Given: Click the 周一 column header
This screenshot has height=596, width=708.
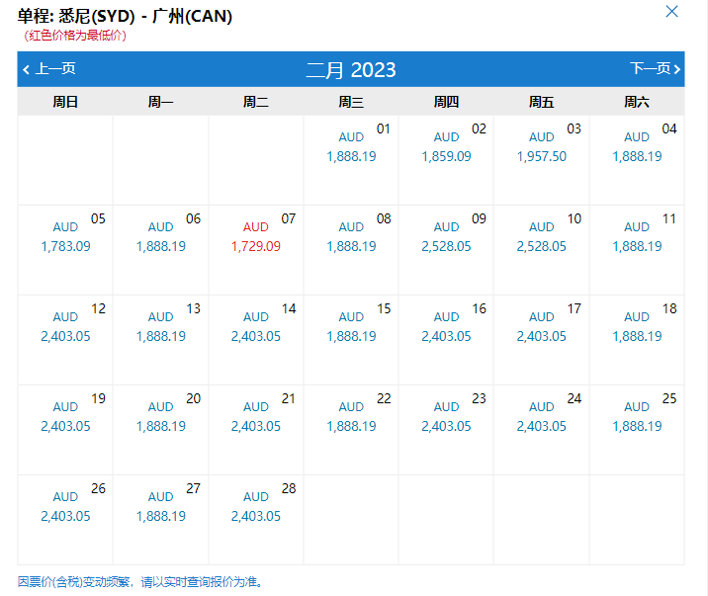Looking at the screenshot, I should (x=161, y=102).
